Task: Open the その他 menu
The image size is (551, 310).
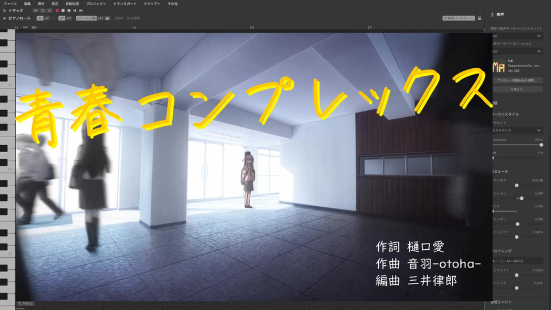Action: tap(173, 4)
